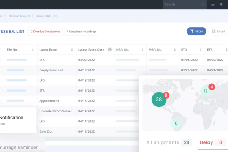Open the file link in the Appointment row

tap(15, 101)
